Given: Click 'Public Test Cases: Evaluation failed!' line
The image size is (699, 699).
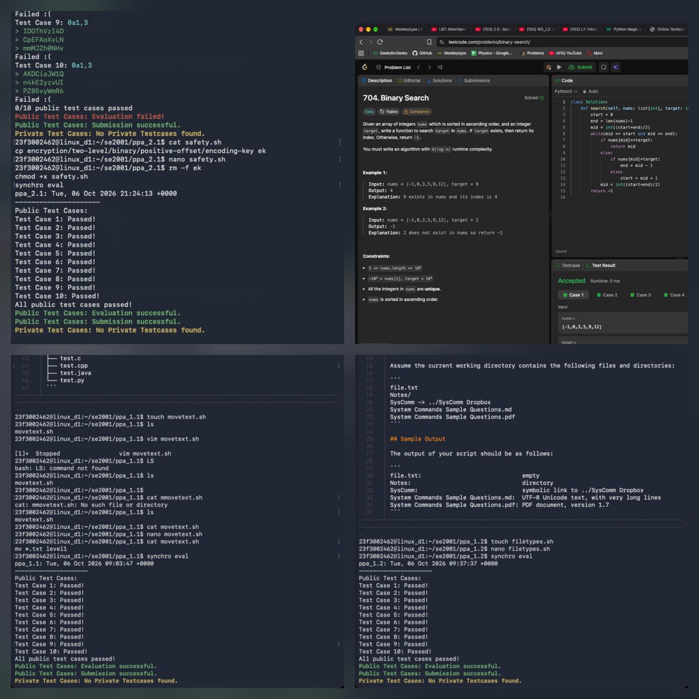Looking at the screenshot, I should pos(90,116).
